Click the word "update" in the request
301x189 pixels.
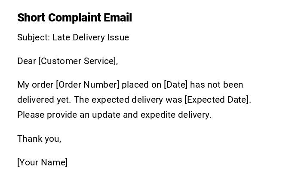(x=106, y=115)
